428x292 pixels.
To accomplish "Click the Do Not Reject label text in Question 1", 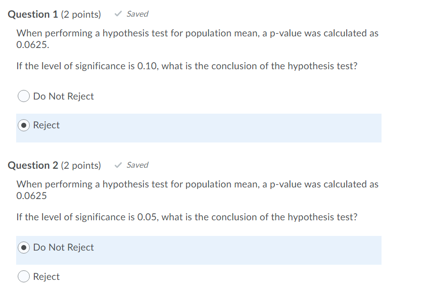I will [x=64, y=96].
